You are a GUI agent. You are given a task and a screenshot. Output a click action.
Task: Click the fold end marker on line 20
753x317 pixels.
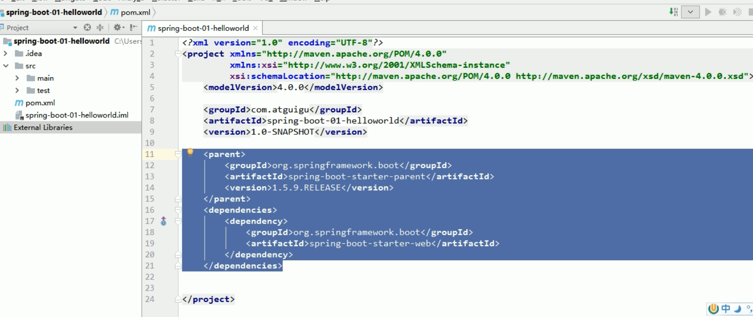coord(178,255)
